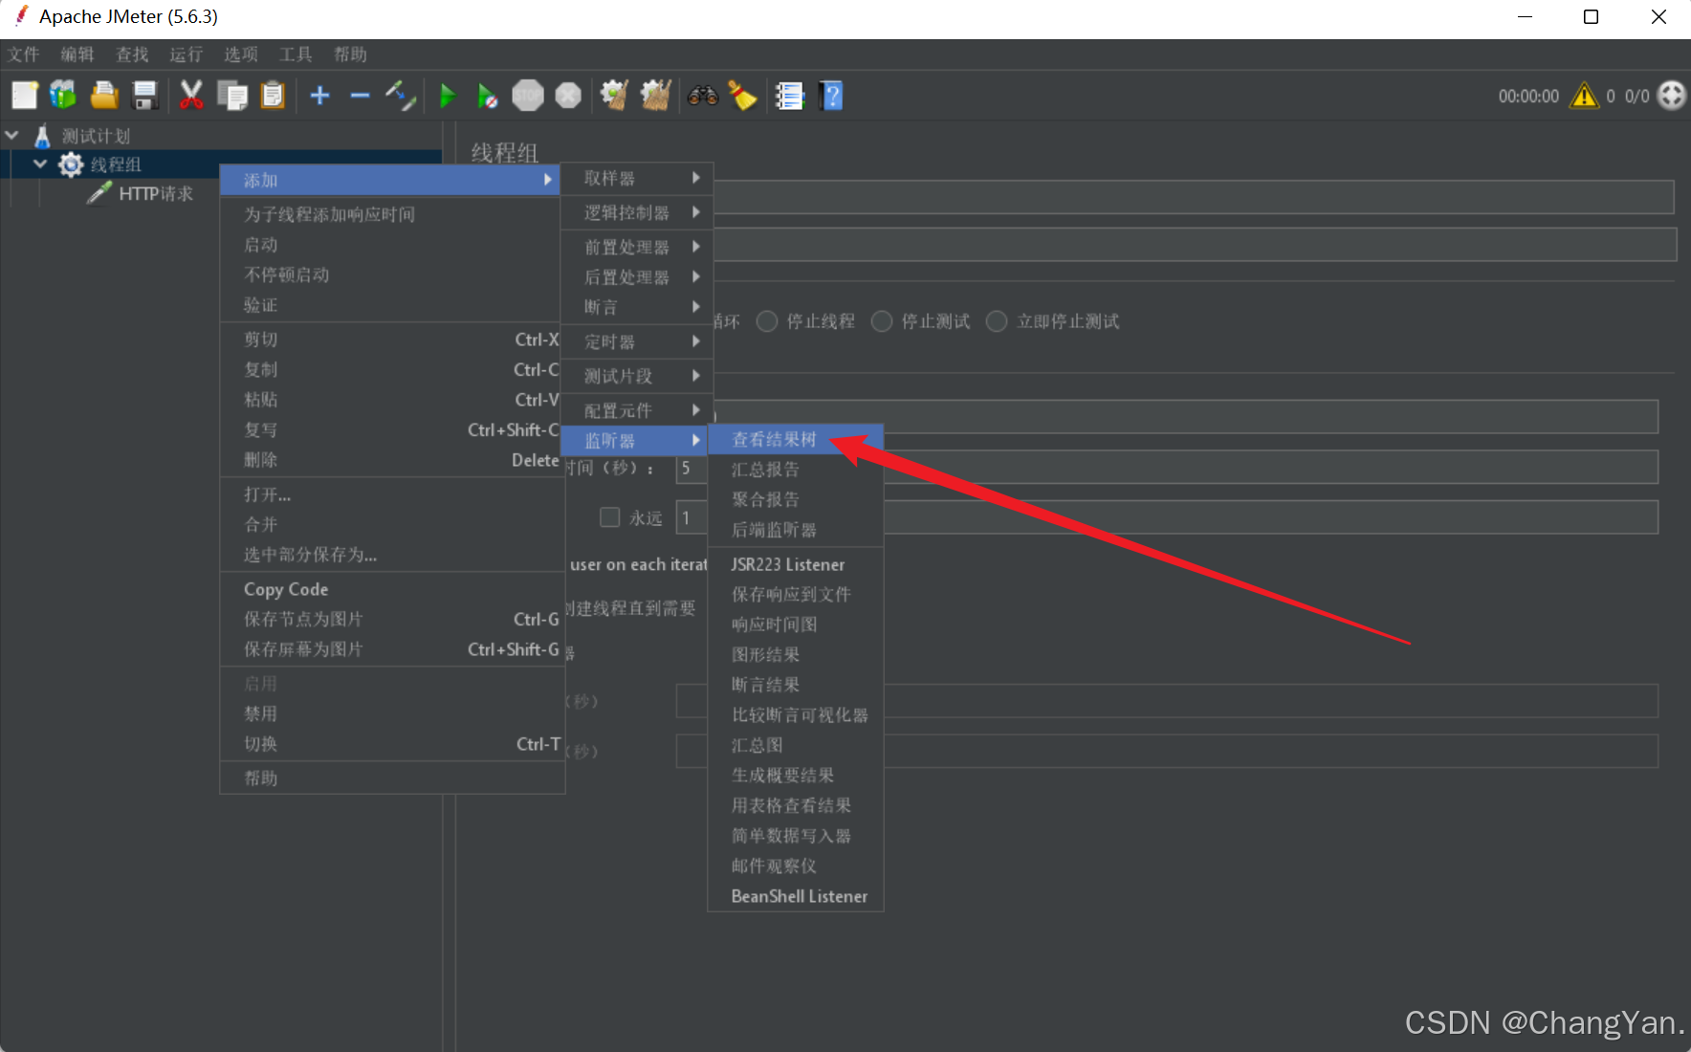Click the New test plan icon
The width and height of the screenshot is (1691, 1052).
tap(24, 96)
